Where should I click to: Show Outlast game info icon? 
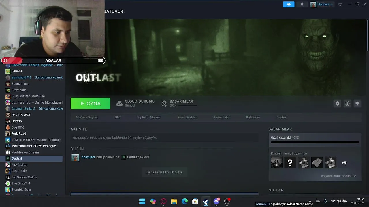tap(347, 103)
